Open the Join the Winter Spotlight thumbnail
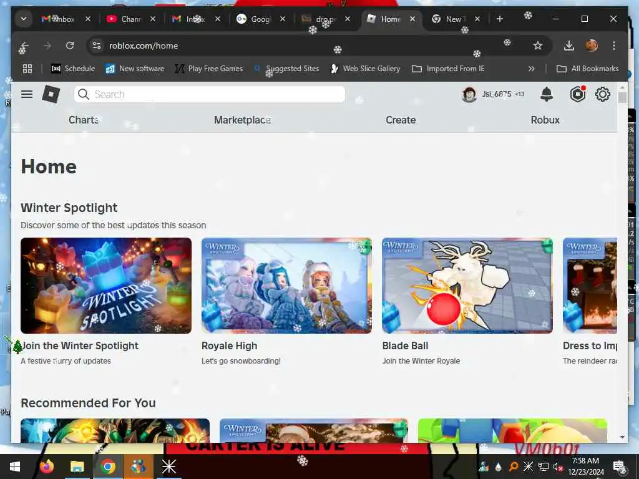The width and height of the screenshot is (639, 479). click(106, 286)
